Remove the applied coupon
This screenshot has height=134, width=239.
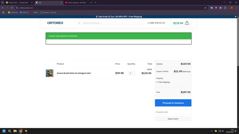187,71
